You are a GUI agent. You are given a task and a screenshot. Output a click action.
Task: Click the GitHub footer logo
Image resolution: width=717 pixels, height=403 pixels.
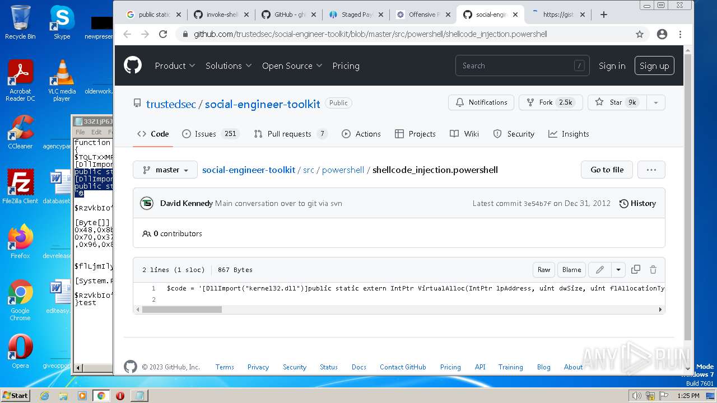click(x=131, y=367)
